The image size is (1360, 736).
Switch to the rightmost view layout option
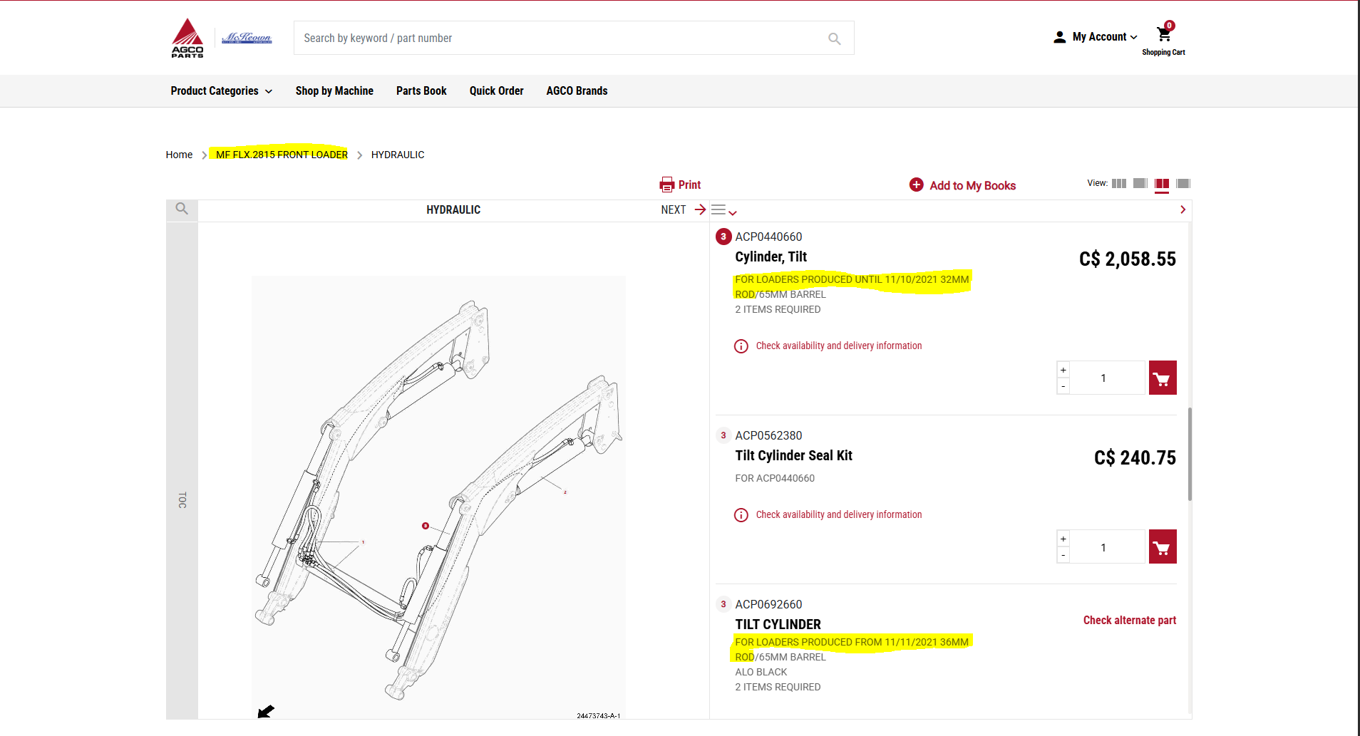pyautogui.click(x=1183, y=184)
